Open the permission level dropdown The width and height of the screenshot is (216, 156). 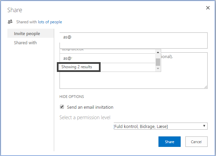(x=160, y=126)
